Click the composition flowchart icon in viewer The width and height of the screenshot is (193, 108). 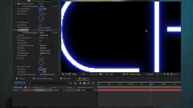pos(168,74)
